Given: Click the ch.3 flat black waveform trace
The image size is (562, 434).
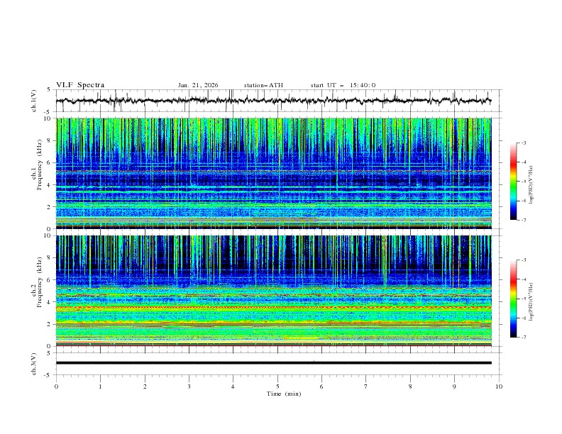Looking at the screenshot, I should tap(277, 363).
